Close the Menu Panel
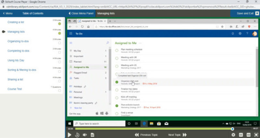 click(81, 13)
